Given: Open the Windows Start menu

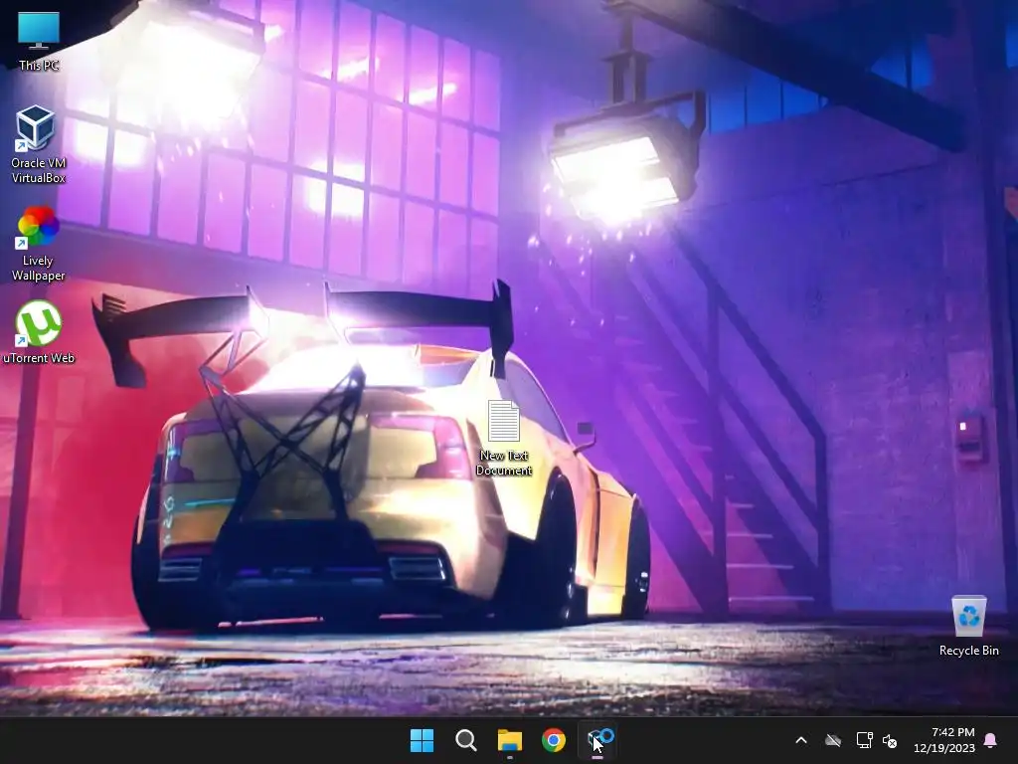Looking at the screenshot, I should [422, 740].
